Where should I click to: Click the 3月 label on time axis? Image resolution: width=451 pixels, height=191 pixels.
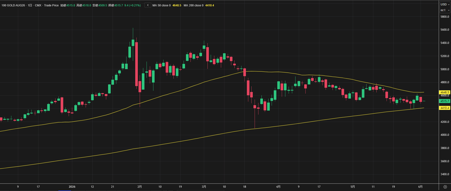[204, 186]
